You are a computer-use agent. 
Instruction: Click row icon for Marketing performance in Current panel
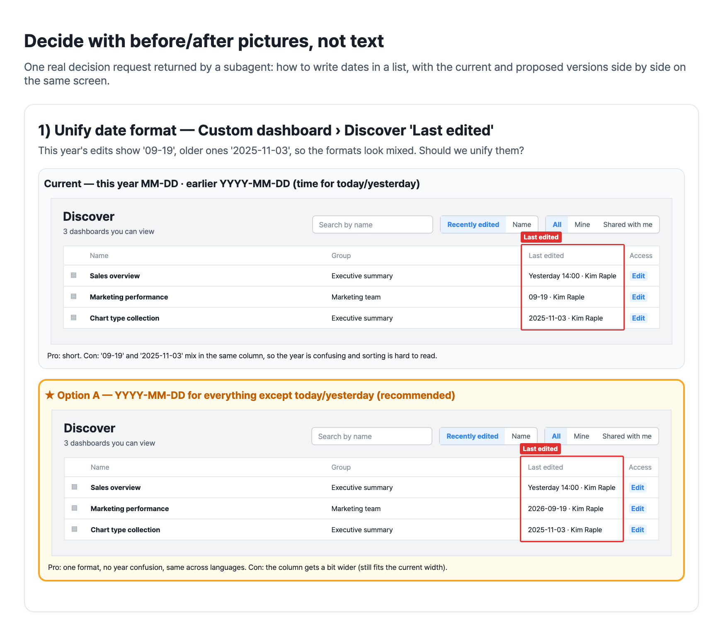pyautogui.click(x=74, y=297)
